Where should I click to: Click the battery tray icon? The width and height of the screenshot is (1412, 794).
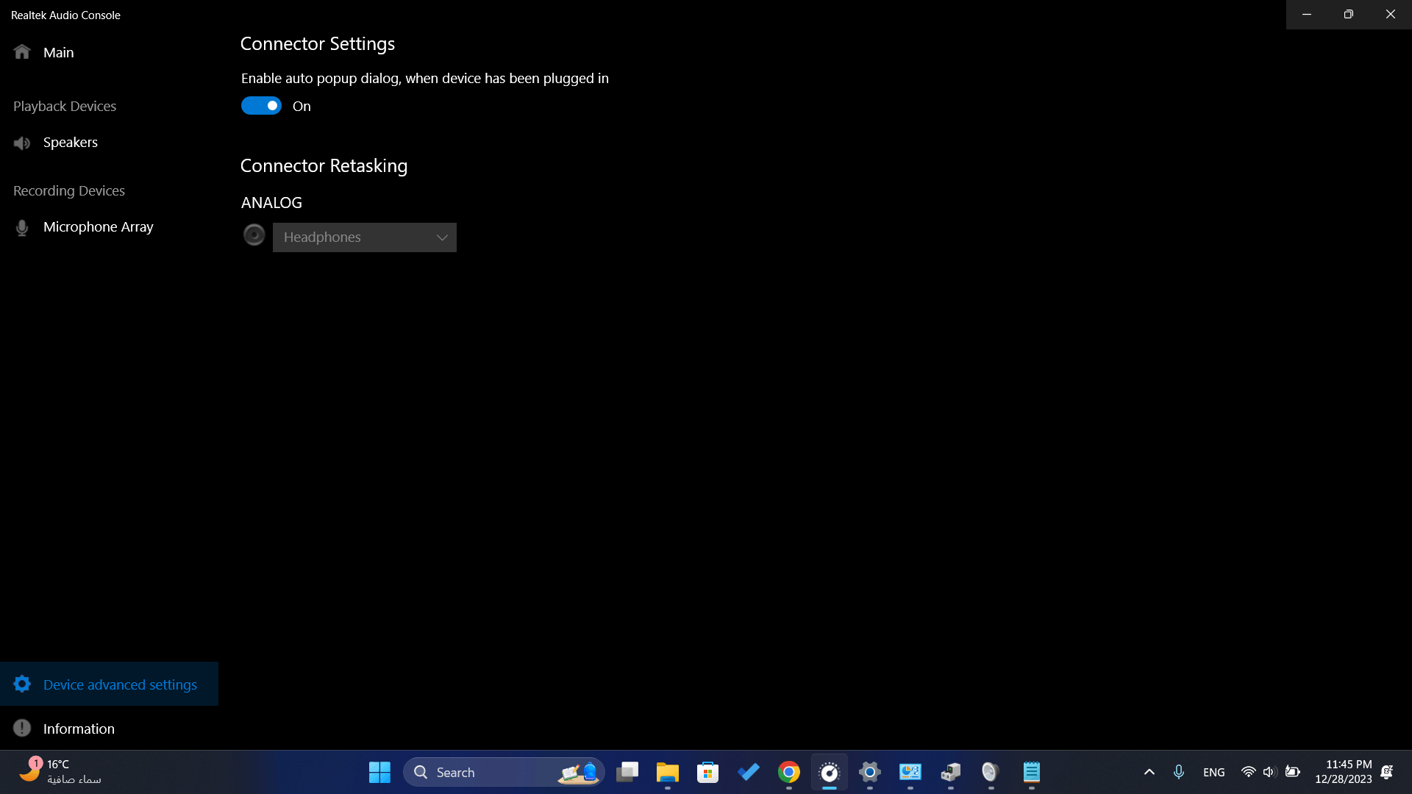click(1293, 773)
